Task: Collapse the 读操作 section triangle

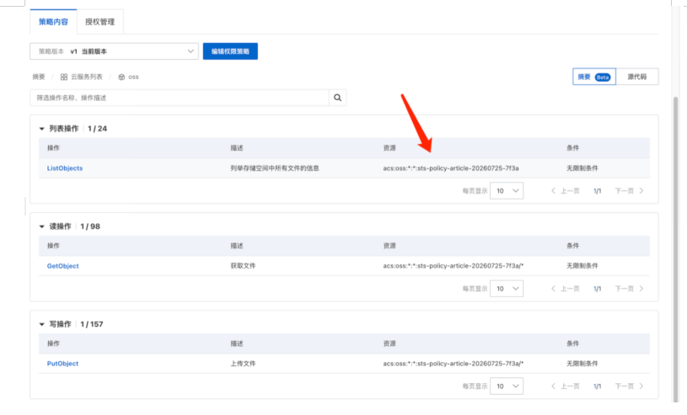Action: [x=41, y=226]
